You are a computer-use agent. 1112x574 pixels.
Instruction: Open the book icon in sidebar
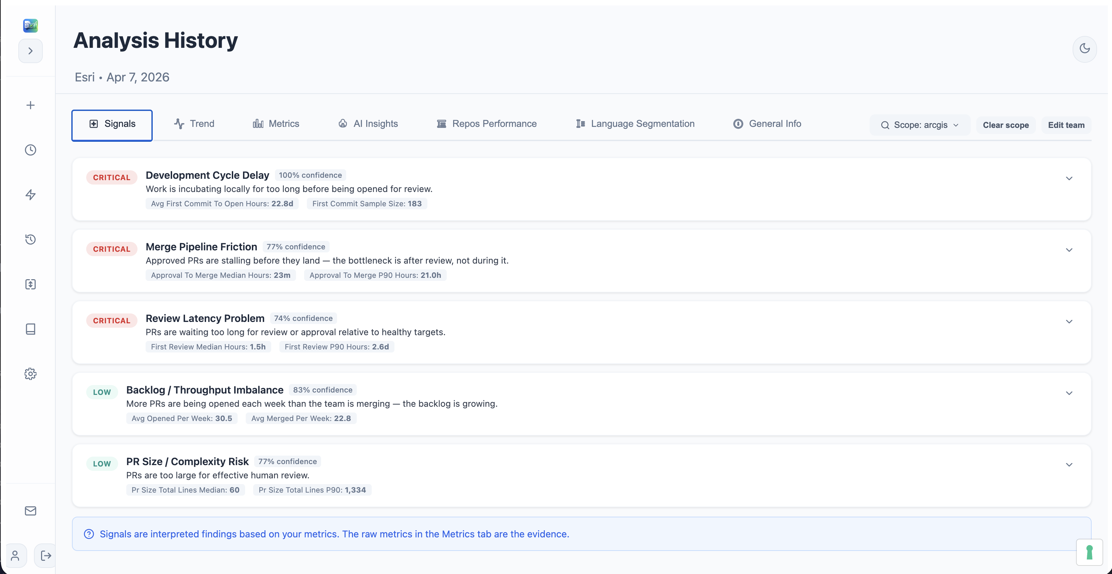tap(30, 329)
